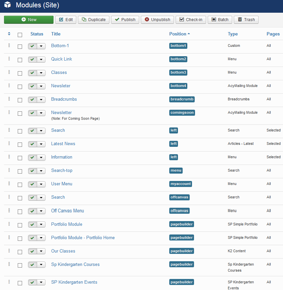283x290 pixels.
Task: Toggle published status of User Menu module
Action: coord(32,184)
